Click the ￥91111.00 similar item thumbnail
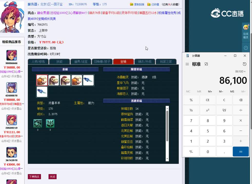This screenshot has width=252, height=184. coord(12,120)
